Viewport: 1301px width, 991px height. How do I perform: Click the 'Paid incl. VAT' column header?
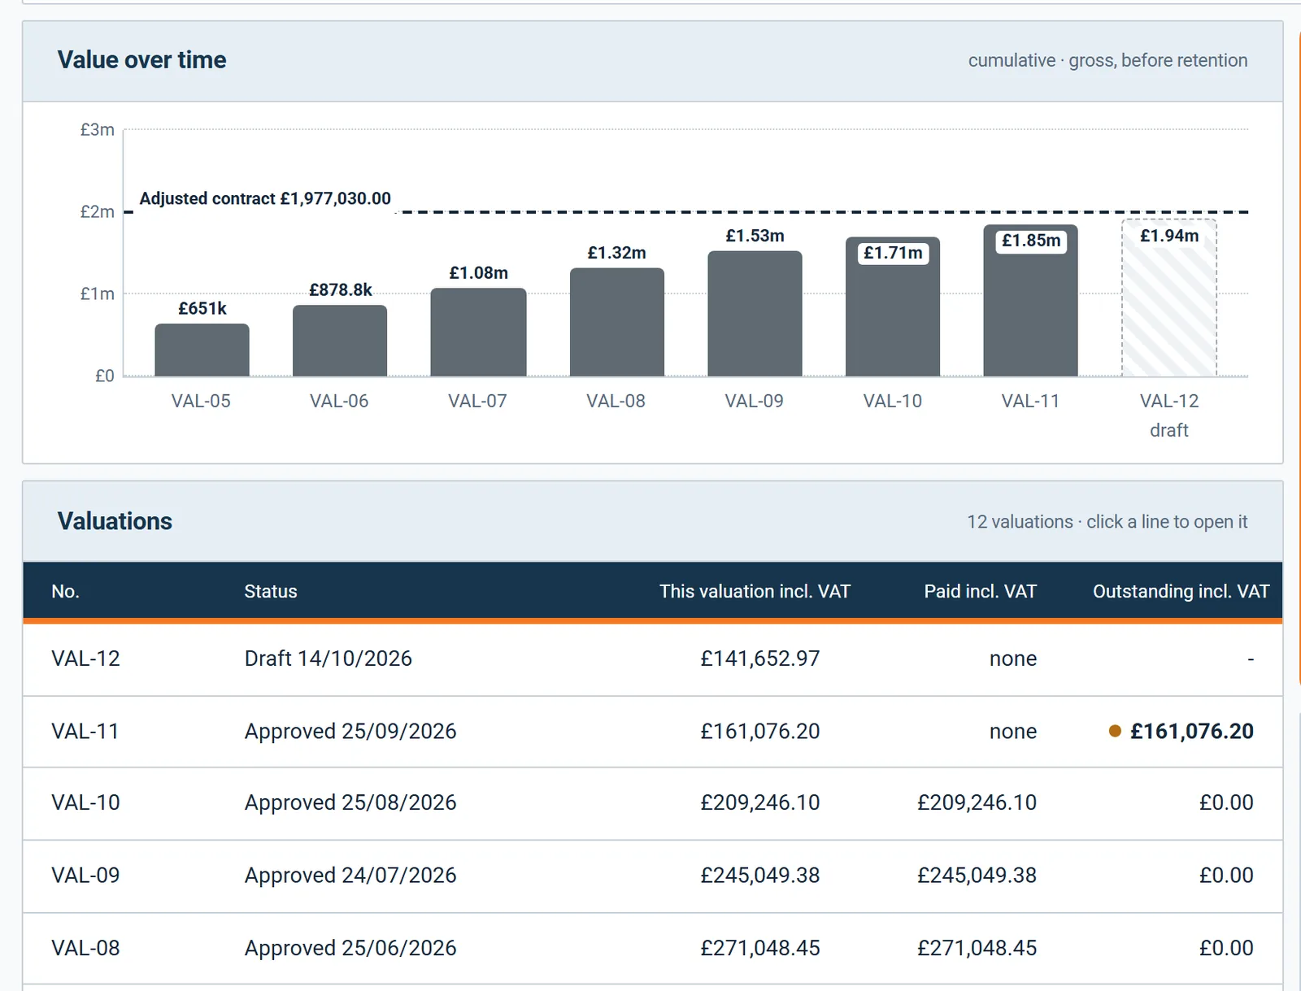pos(980,592)
